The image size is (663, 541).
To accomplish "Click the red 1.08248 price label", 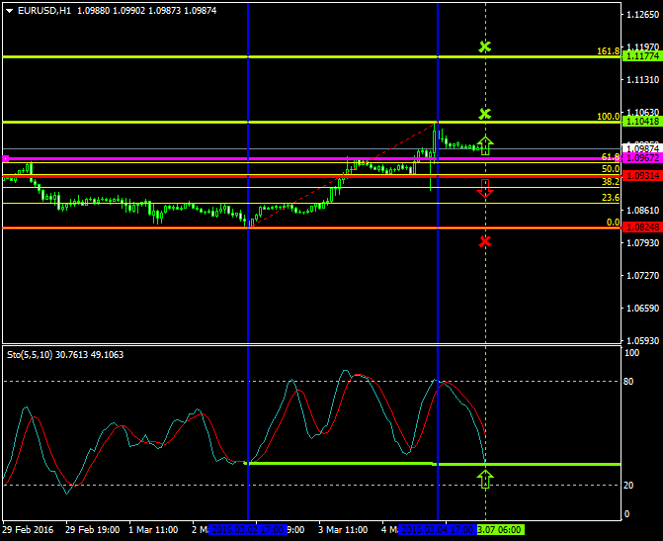I will (642, 227).
